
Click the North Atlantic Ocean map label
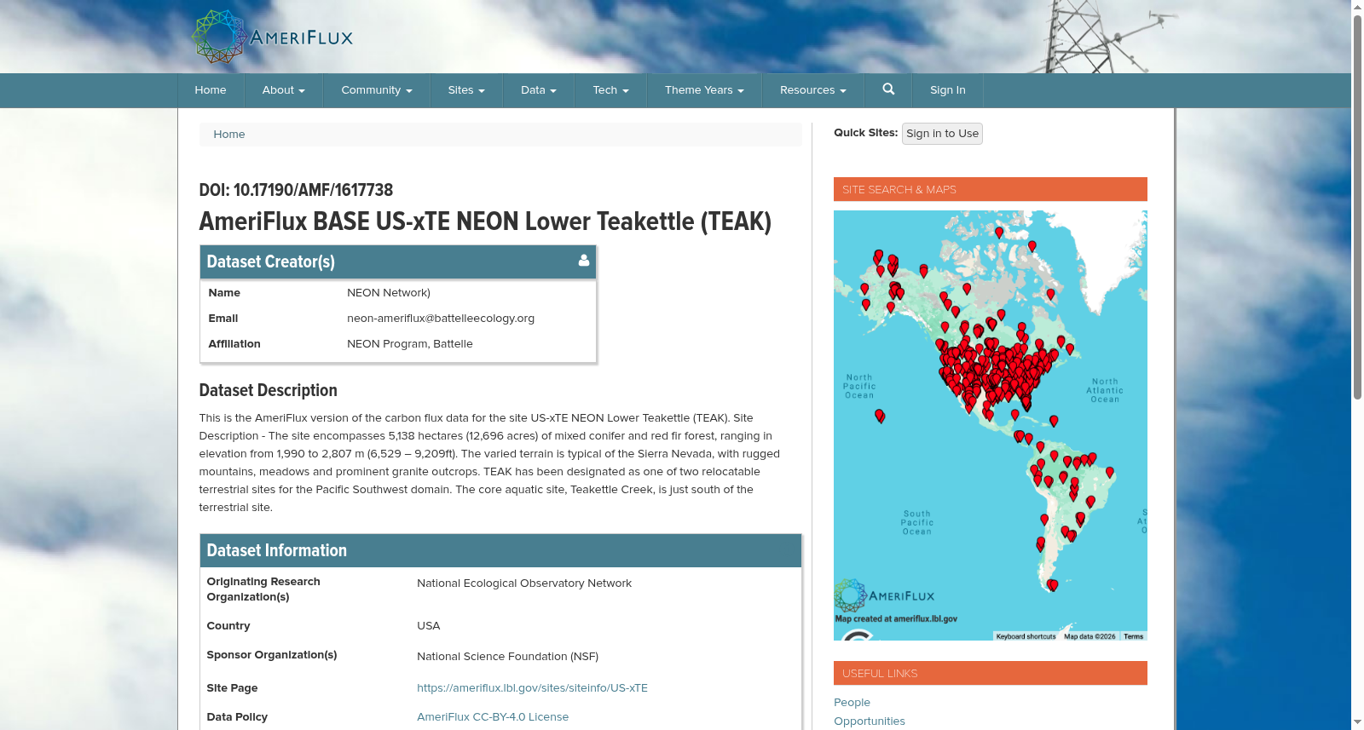(x=1105, y=390)
